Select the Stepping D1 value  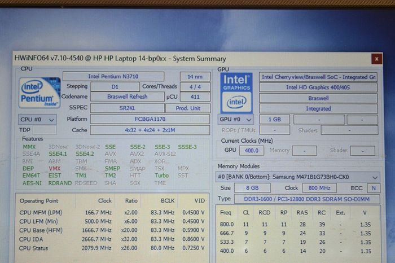115,87
